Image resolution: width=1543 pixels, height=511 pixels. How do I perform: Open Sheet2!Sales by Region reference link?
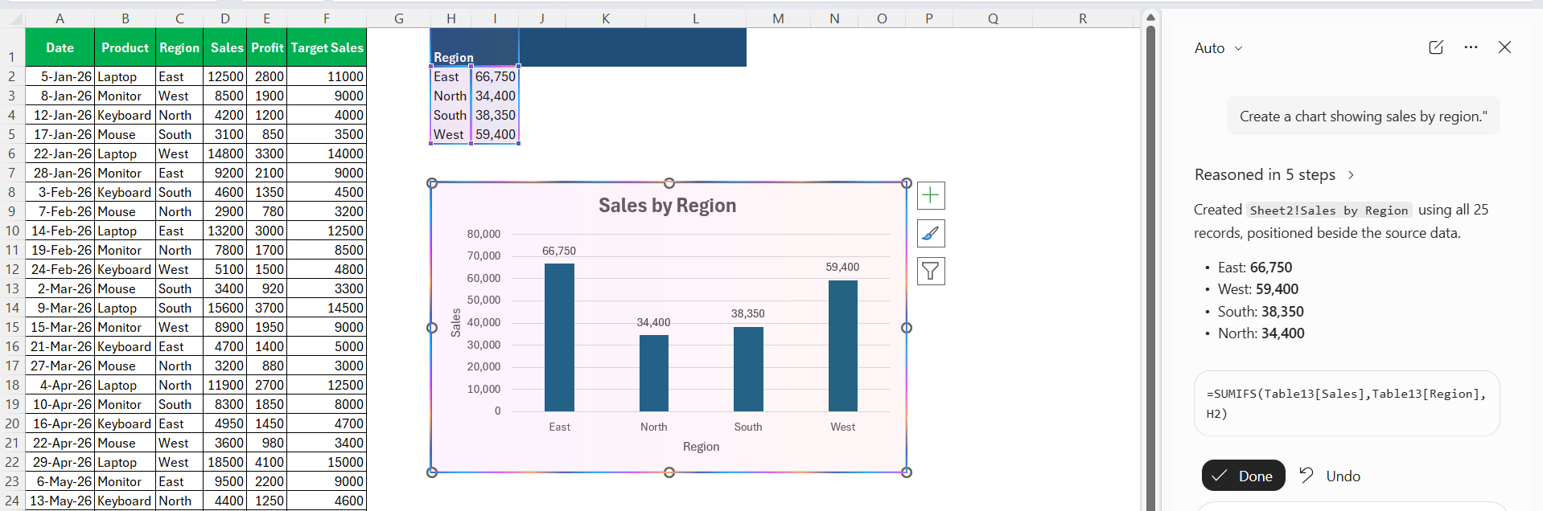pos(1329,211)
